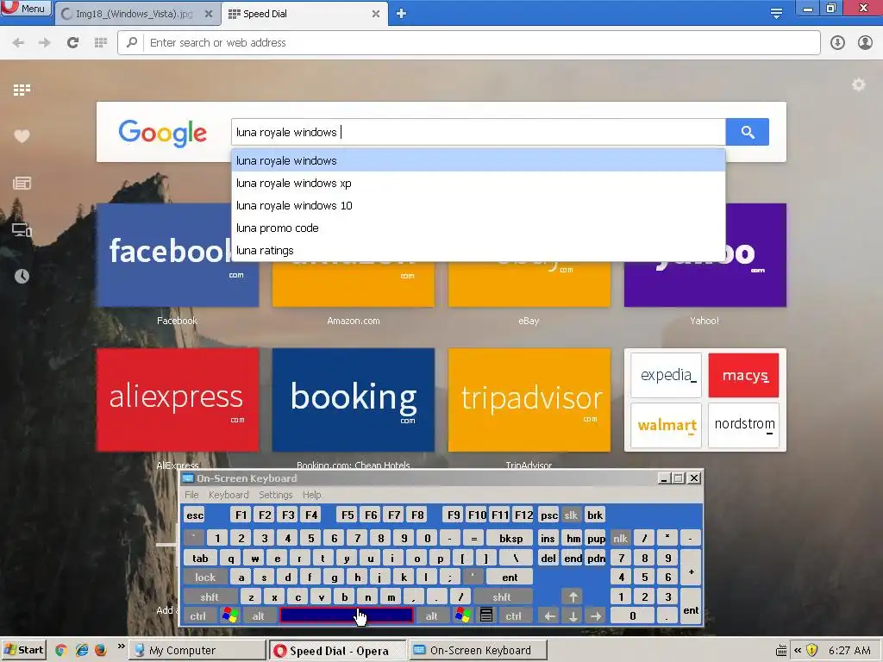This screenshot has height=662, width=883.
Task: Click the up arrow key icon
Action: (x=573, y=596)
